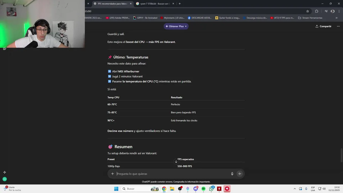Click the Obtener Plus button
The width and height of the screenshot is (343, 193).
[x=174, y=26]
